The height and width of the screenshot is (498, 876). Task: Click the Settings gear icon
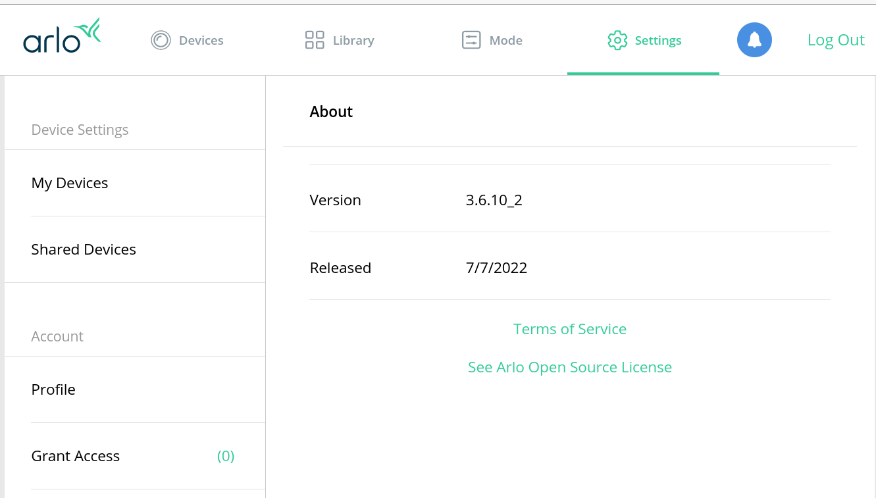[x=617, y=40]
